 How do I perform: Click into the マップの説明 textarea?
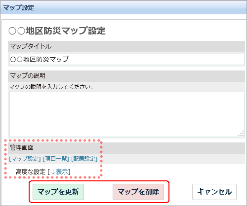click(x=127, y=114)
